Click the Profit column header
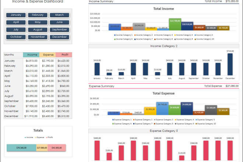The image size is (243, 162). [x=64, y=55]
